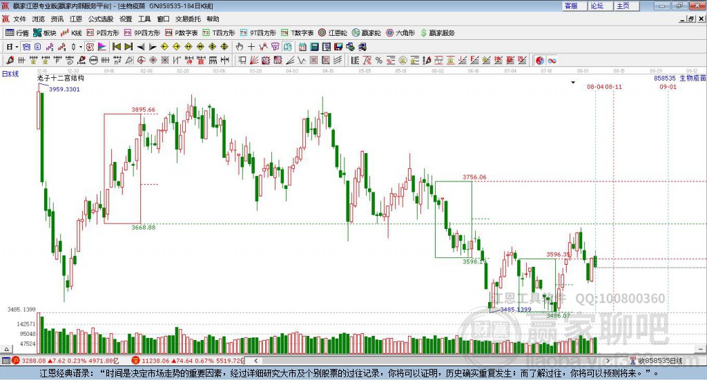707x380 pixels.
Task: Click the red-blue yin-yang icon
Action: pos(540,60)
